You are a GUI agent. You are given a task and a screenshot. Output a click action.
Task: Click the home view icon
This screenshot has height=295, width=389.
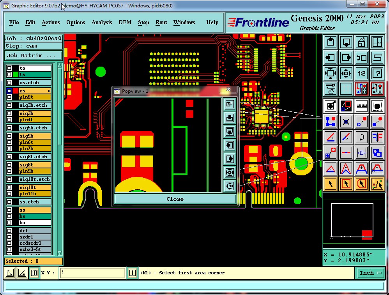(361, 42)
